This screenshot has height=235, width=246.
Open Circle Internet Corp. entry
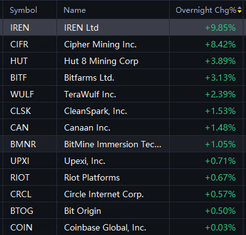tap(123, 194)
